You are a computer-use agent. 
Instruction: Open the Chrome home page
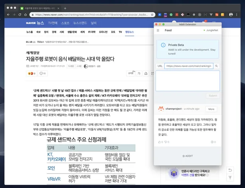coord(26,14)
